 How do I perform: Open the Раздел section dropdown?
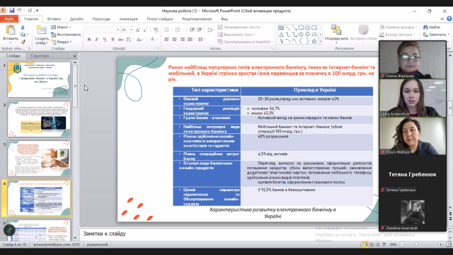coord(62,42)
